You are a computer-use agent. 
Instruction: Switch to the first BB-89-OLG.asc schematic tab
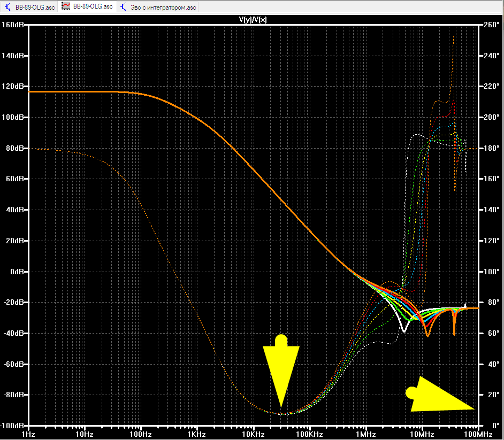coord(29,7)
